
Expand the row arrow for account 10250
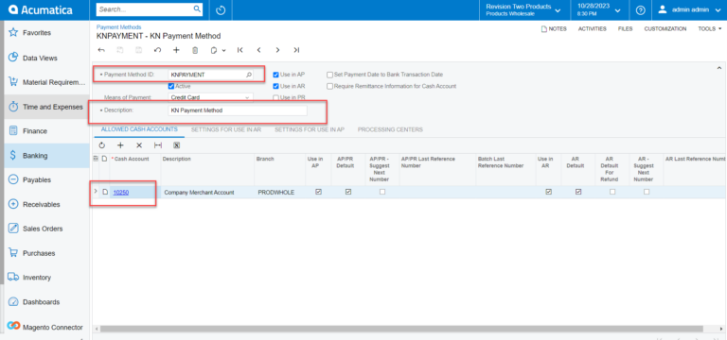pos(96,192)
